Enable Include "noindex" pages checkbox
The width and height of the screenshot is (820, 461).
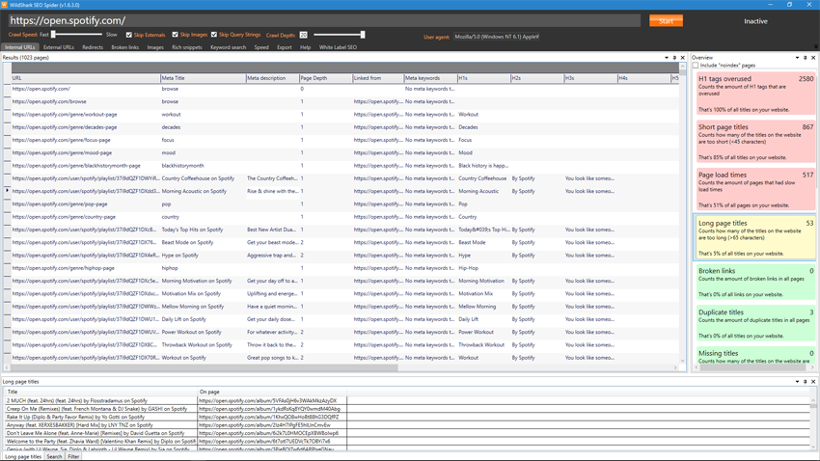pos(696,66)
